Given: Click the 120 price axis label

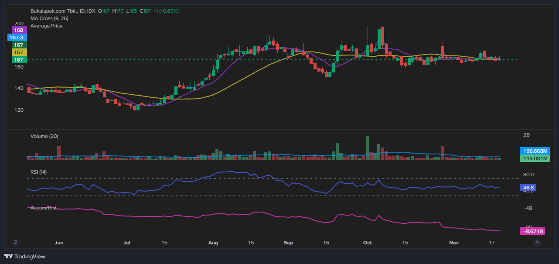Looking at the screenshot, I should point(19,110).
